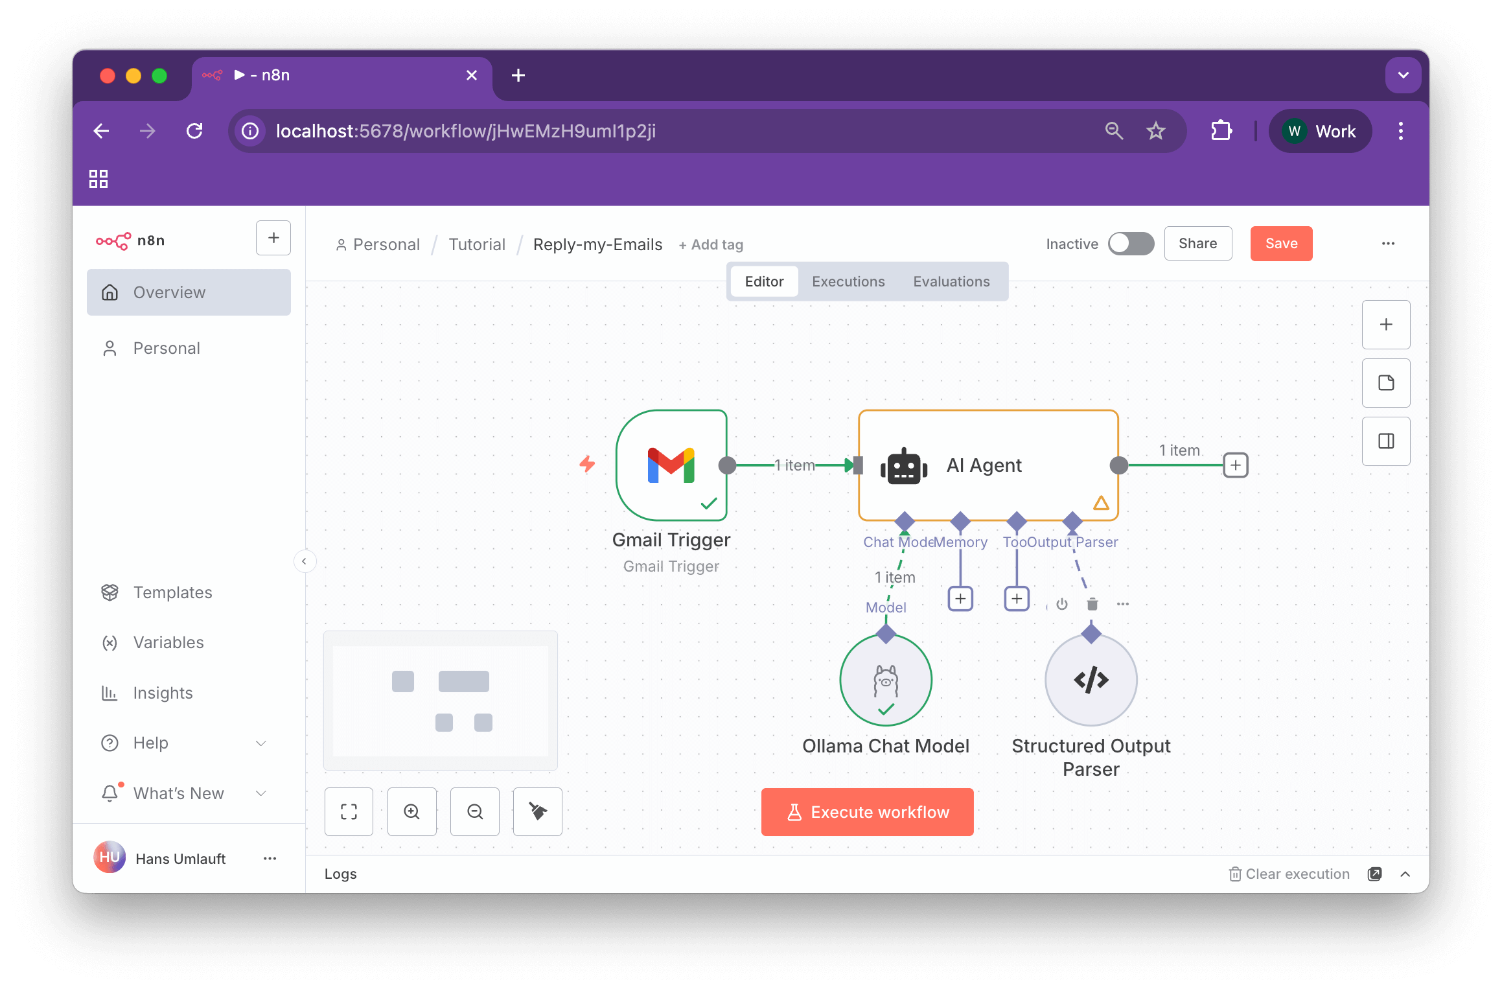Click the canvas minimap thumbnail
This screenshot has width=1502, height=989.
[441, 701]
